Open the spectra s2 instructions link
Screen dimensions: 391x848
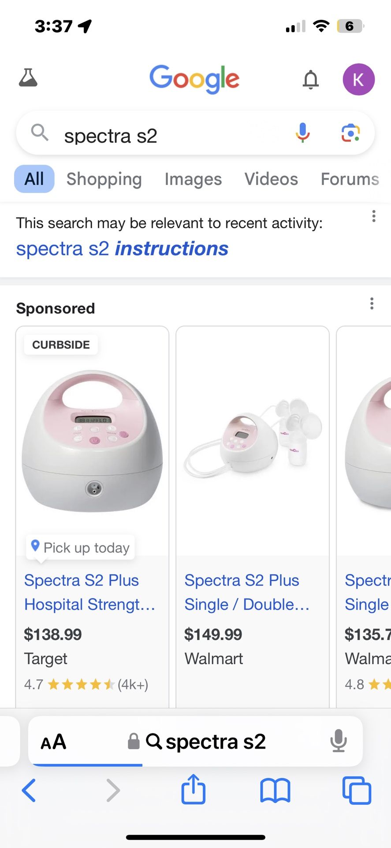122,249
